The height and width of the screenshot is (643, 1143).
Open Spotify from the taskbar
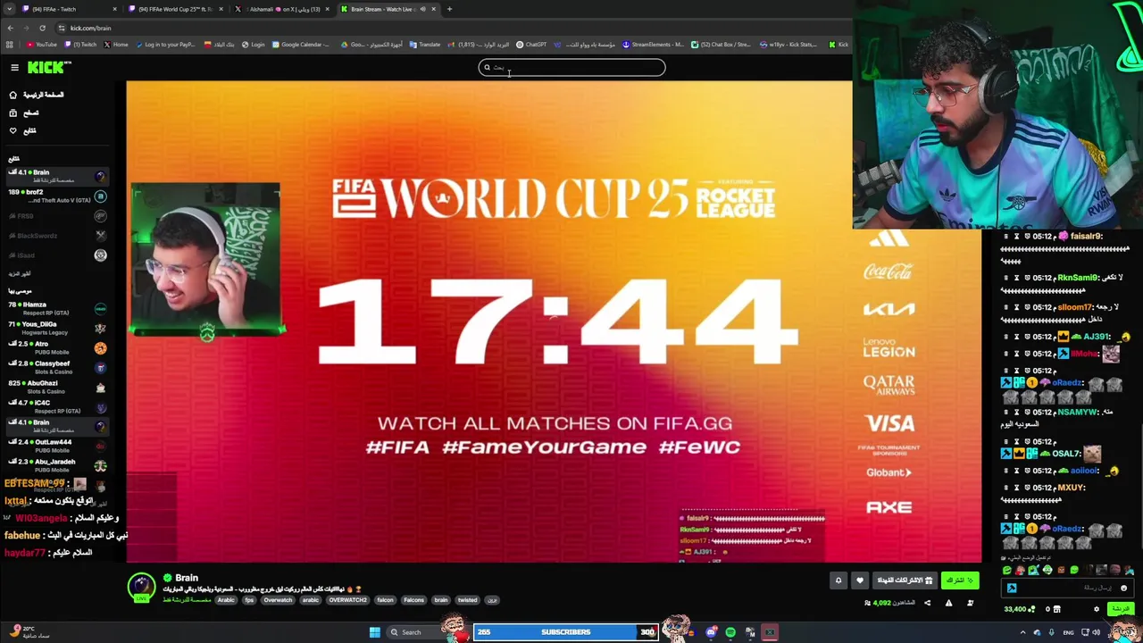pyautogui.click(x=730, y=632)
